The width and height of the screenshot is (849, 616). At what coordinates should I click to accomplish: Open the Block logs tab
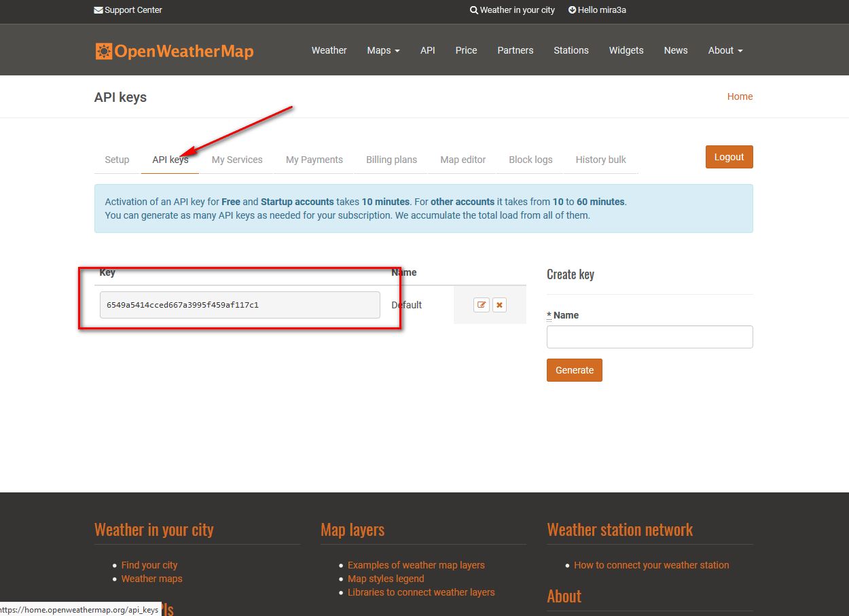[530, 160]
